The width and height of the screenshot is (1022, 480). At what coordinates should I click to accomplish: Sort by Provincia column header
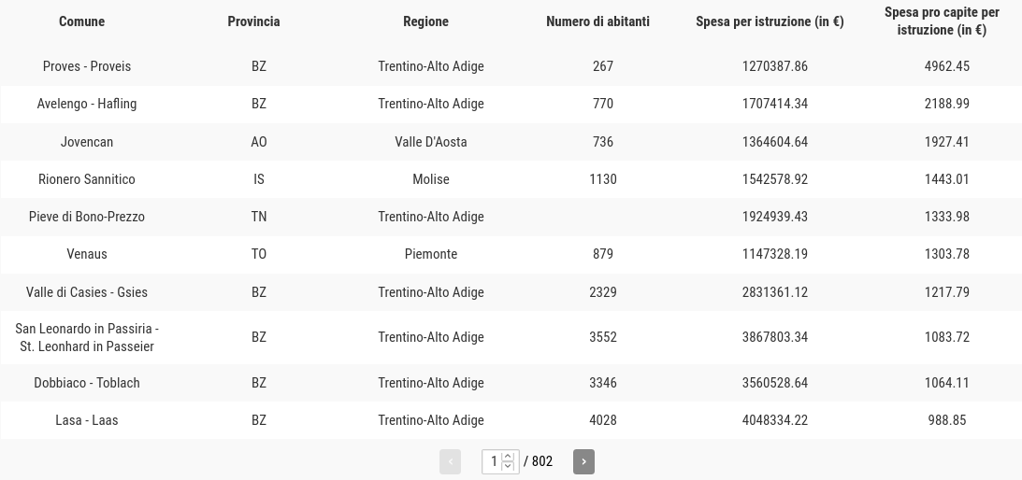[x=253, y=21]
